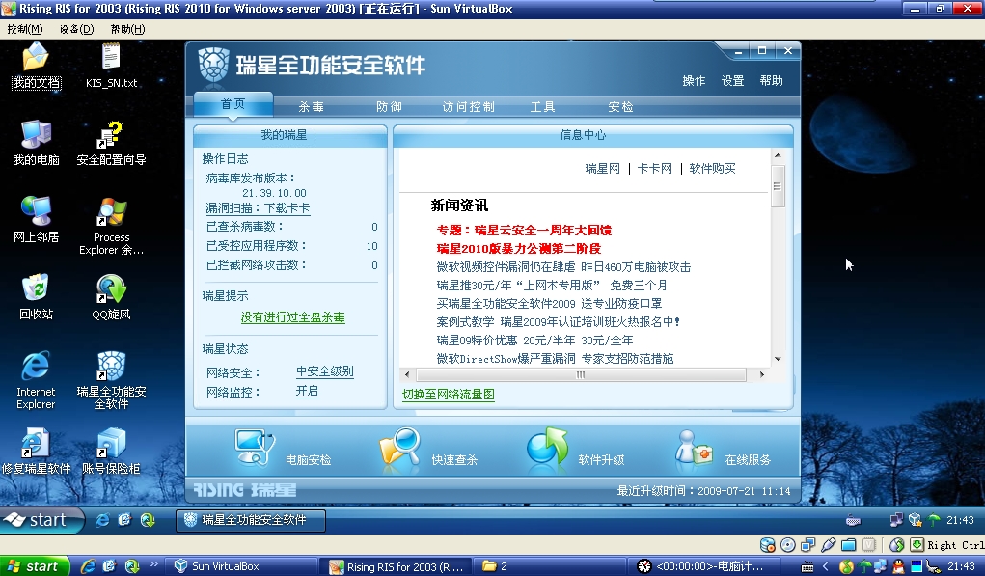Switch to 工具 tools tab
Image resolution: width=985 pixels, height=576 pixels.
542,107
